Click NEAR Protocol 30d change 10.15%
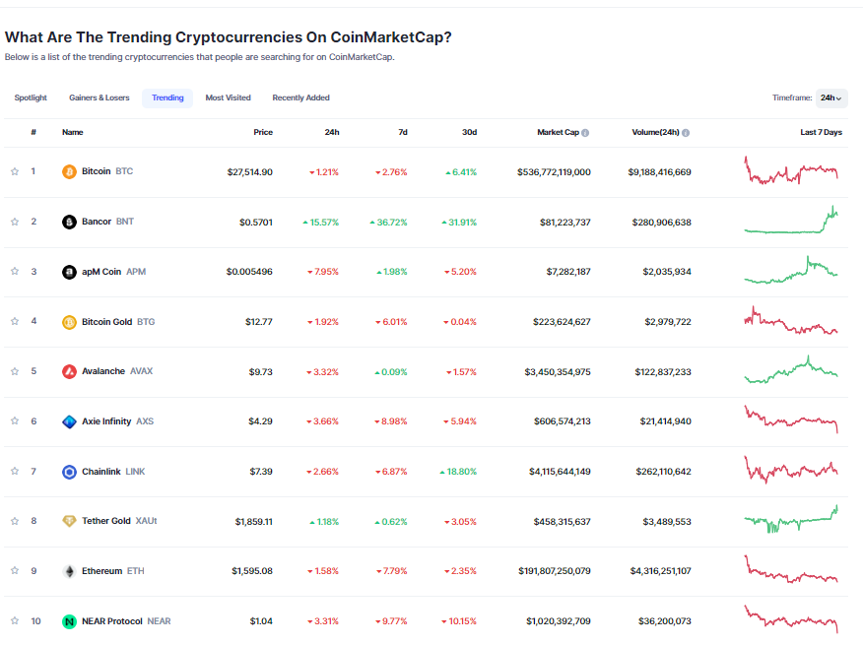This screenshot has height=645, width=863. pos(459,621)
